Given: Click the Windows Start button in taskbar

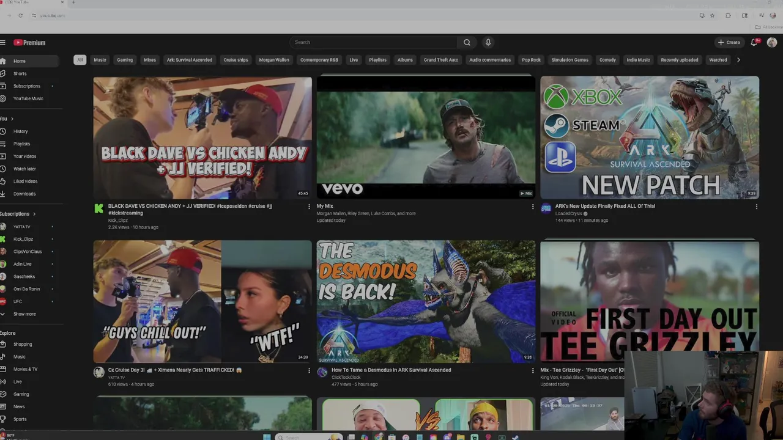Looking at the screenshot, I should (267, 437).
